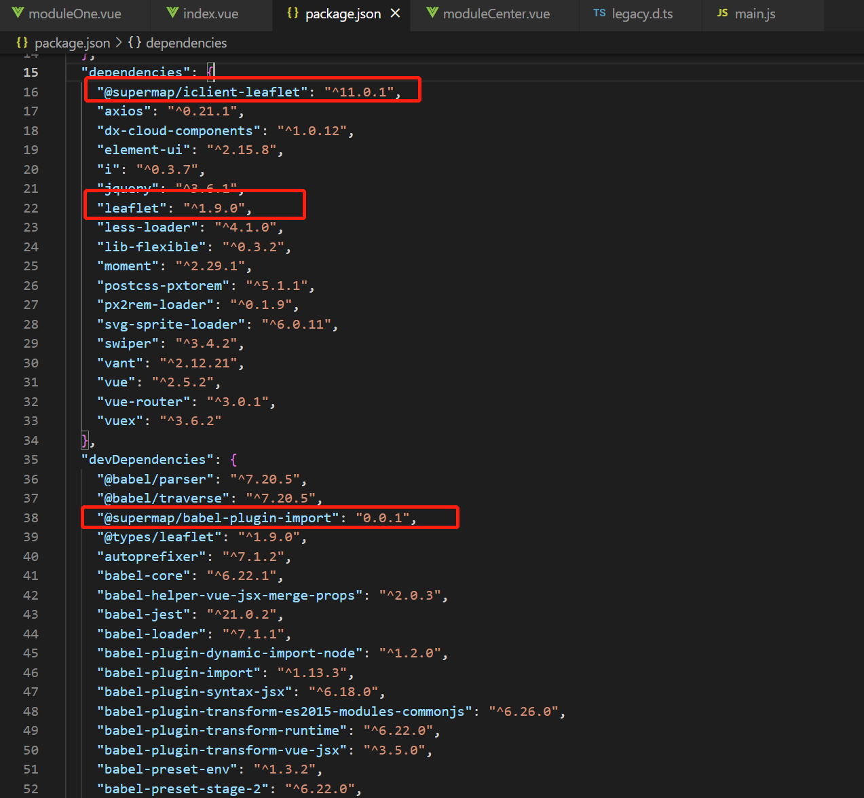
Task: Click the "swiper" dependency key
Action: tap(128, 344)
